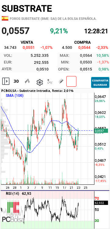This screenshot has height=229, width=110.
Task: Open the side panel toggle icon
Action: click(x=6, y=81)
